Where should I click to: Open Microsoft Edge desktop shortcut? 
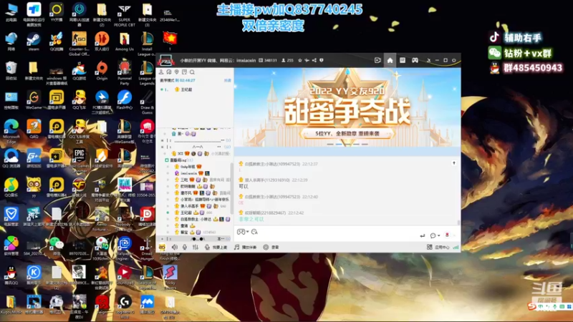coord(11,132)
